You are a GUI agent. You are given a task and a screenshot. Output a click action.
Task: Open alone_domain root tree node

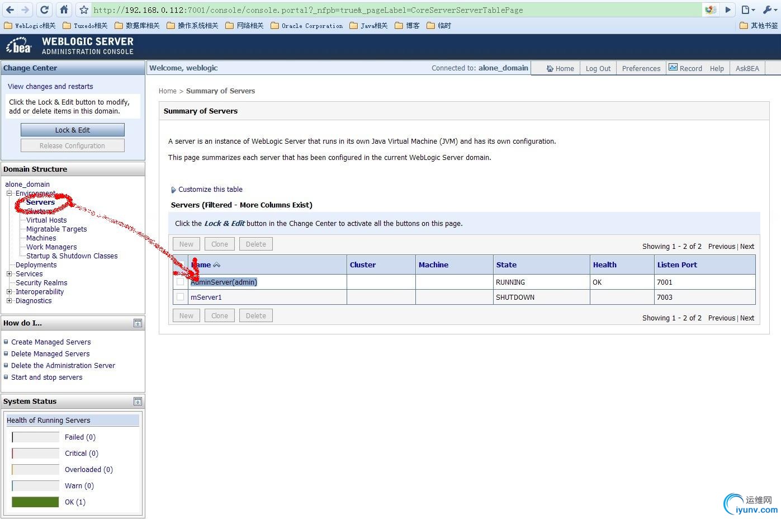(x=27, y=185)
